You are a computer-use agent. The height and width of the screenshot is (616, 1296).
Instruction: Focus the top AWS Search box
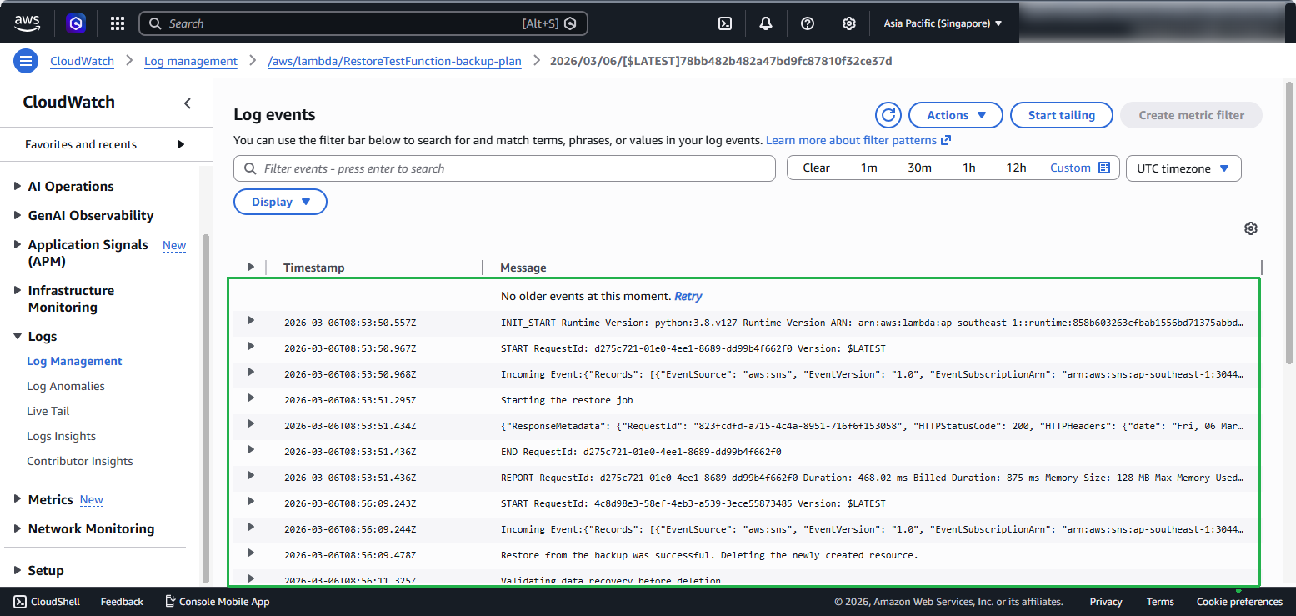click(363, 23)
